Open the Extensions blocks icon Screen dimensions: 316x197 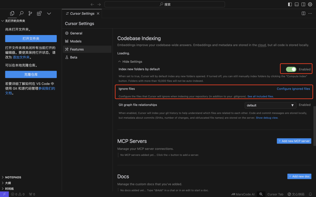tap(39, 13)
